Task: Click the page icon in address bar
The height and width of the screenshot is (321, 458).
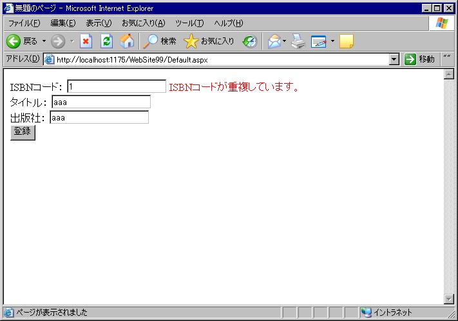Action: [x=50, y=60]
